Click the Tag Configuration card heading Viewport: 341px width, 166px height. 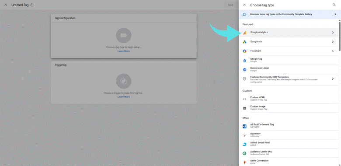[65, 18]
